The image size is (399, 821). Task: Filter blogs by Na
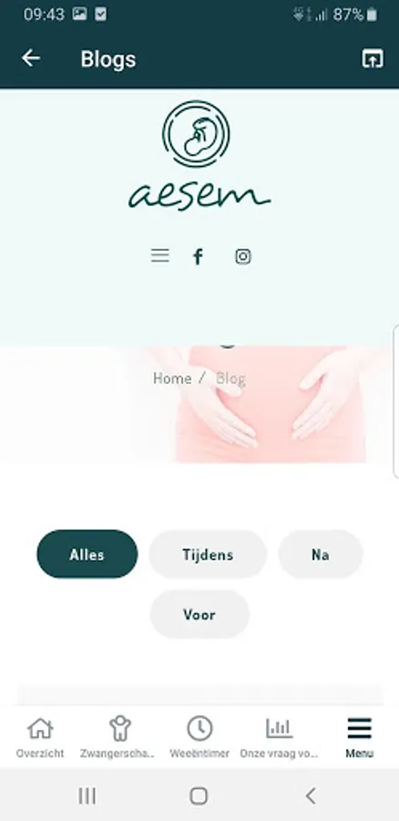click(x=321, y=554)
